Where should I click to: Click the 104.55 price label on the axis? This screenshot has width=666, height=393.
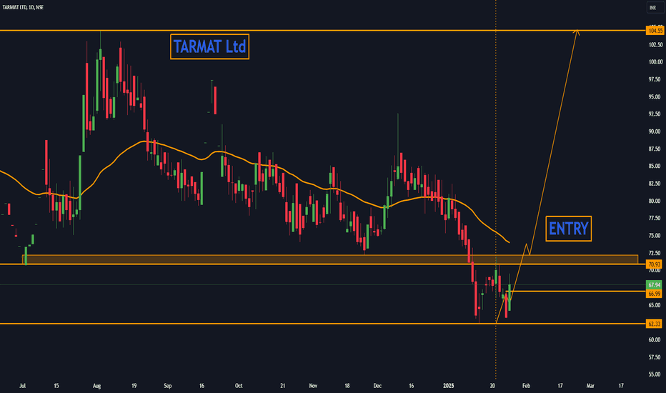pyautogui.click(x=654, y=31)
